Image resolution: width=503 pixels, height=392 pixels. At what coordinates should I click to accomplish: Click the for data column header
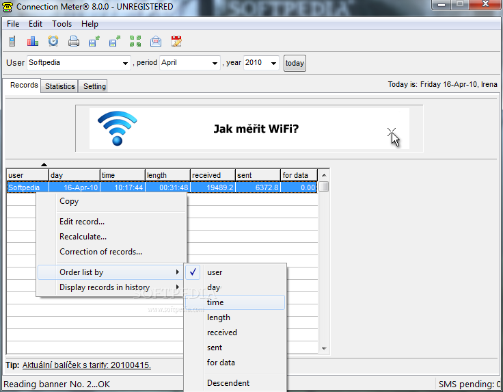coord(299,175)
